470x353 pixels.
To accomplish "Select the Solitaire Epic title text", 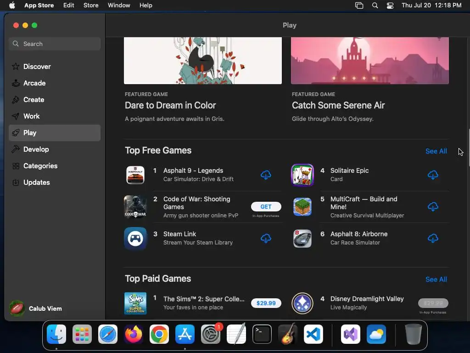I will [349, 171].
